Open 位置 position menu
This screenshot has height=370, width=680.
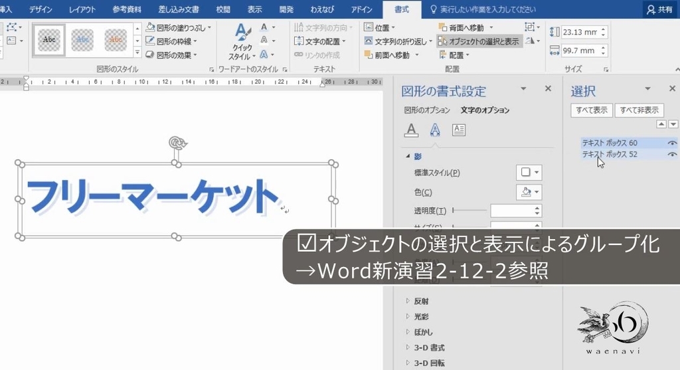point(379,28)
